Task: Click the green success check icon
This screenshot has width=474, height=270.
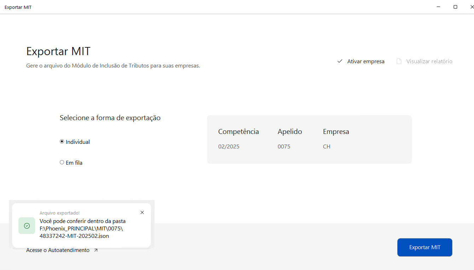Action: point(27,225)
